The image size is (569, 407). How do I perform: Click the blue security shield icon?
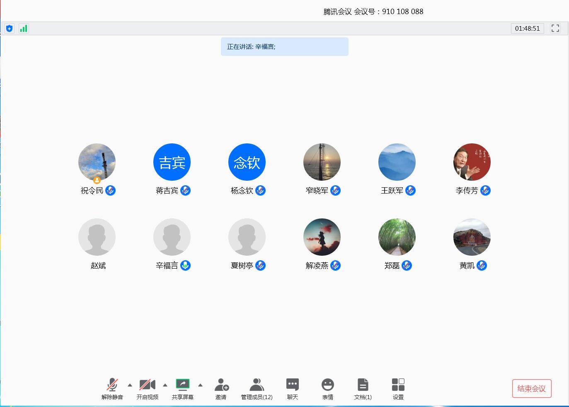coord(9,29)
